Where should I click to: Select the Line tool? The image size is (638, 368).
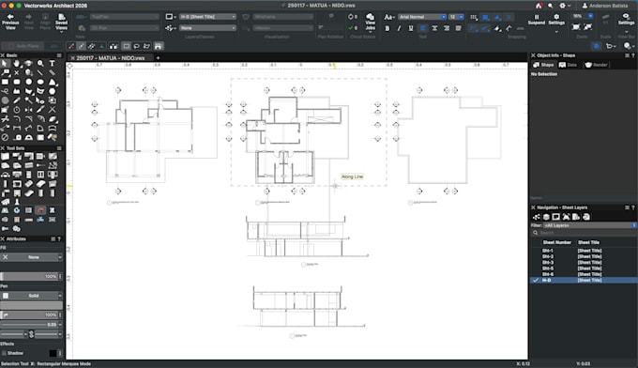coord(40,73)
